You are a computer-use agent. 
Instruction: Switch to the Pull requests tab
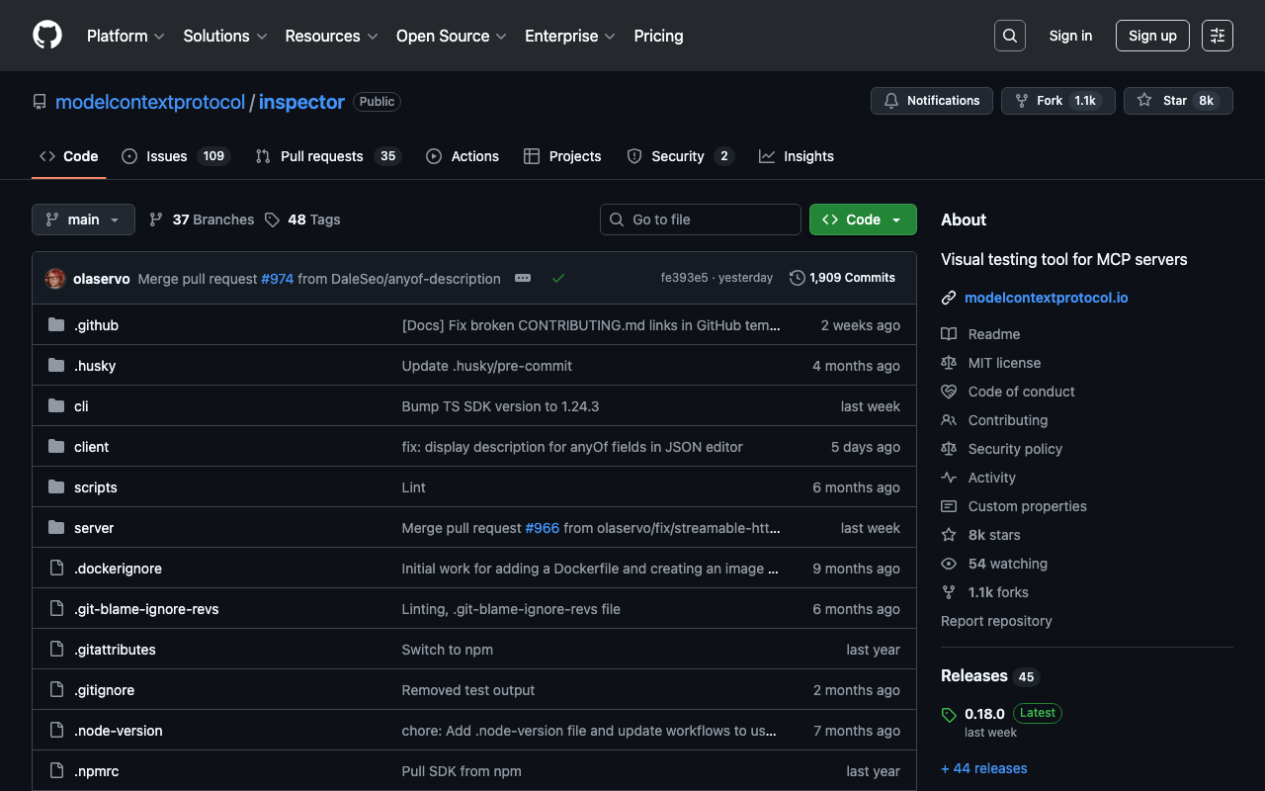tap(321, 156)
